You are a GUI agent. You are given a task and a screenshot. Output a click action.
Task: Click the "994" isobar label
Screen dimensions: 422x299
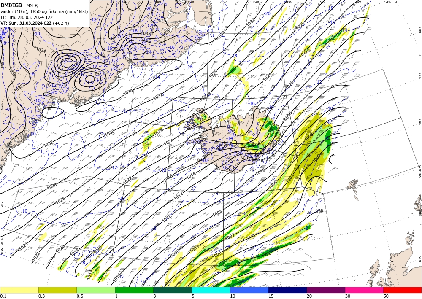tap(216, 284)
